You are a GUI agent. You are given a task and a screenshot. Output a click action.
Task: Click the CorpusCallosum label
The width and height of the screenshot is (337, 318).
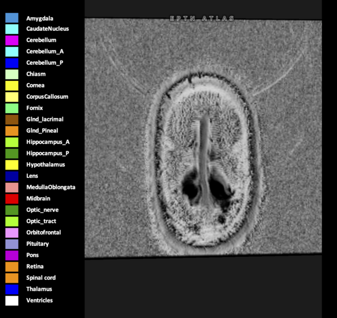point(47,97)
